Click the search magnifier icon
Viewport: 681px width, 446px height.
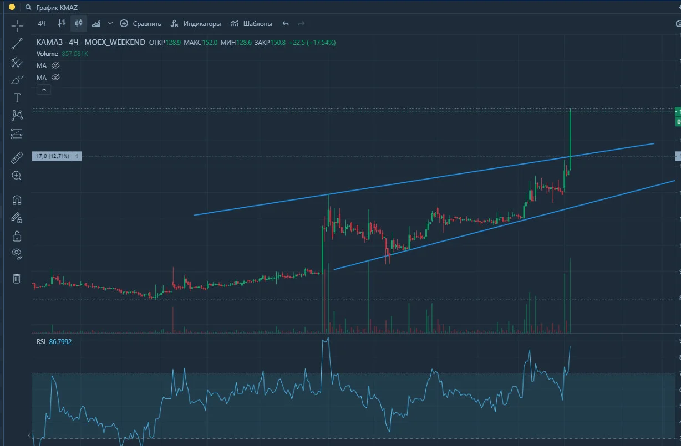(x=28, y=8)
